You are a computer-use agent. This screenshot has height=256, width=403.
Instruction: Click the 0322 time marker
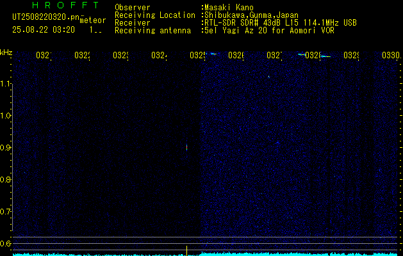[82, 55]
